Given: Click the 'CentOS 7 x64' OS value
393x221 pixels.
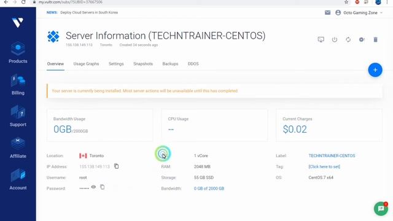Looking at the screenshot, I should pyautogui.click(x=321, y=177).
